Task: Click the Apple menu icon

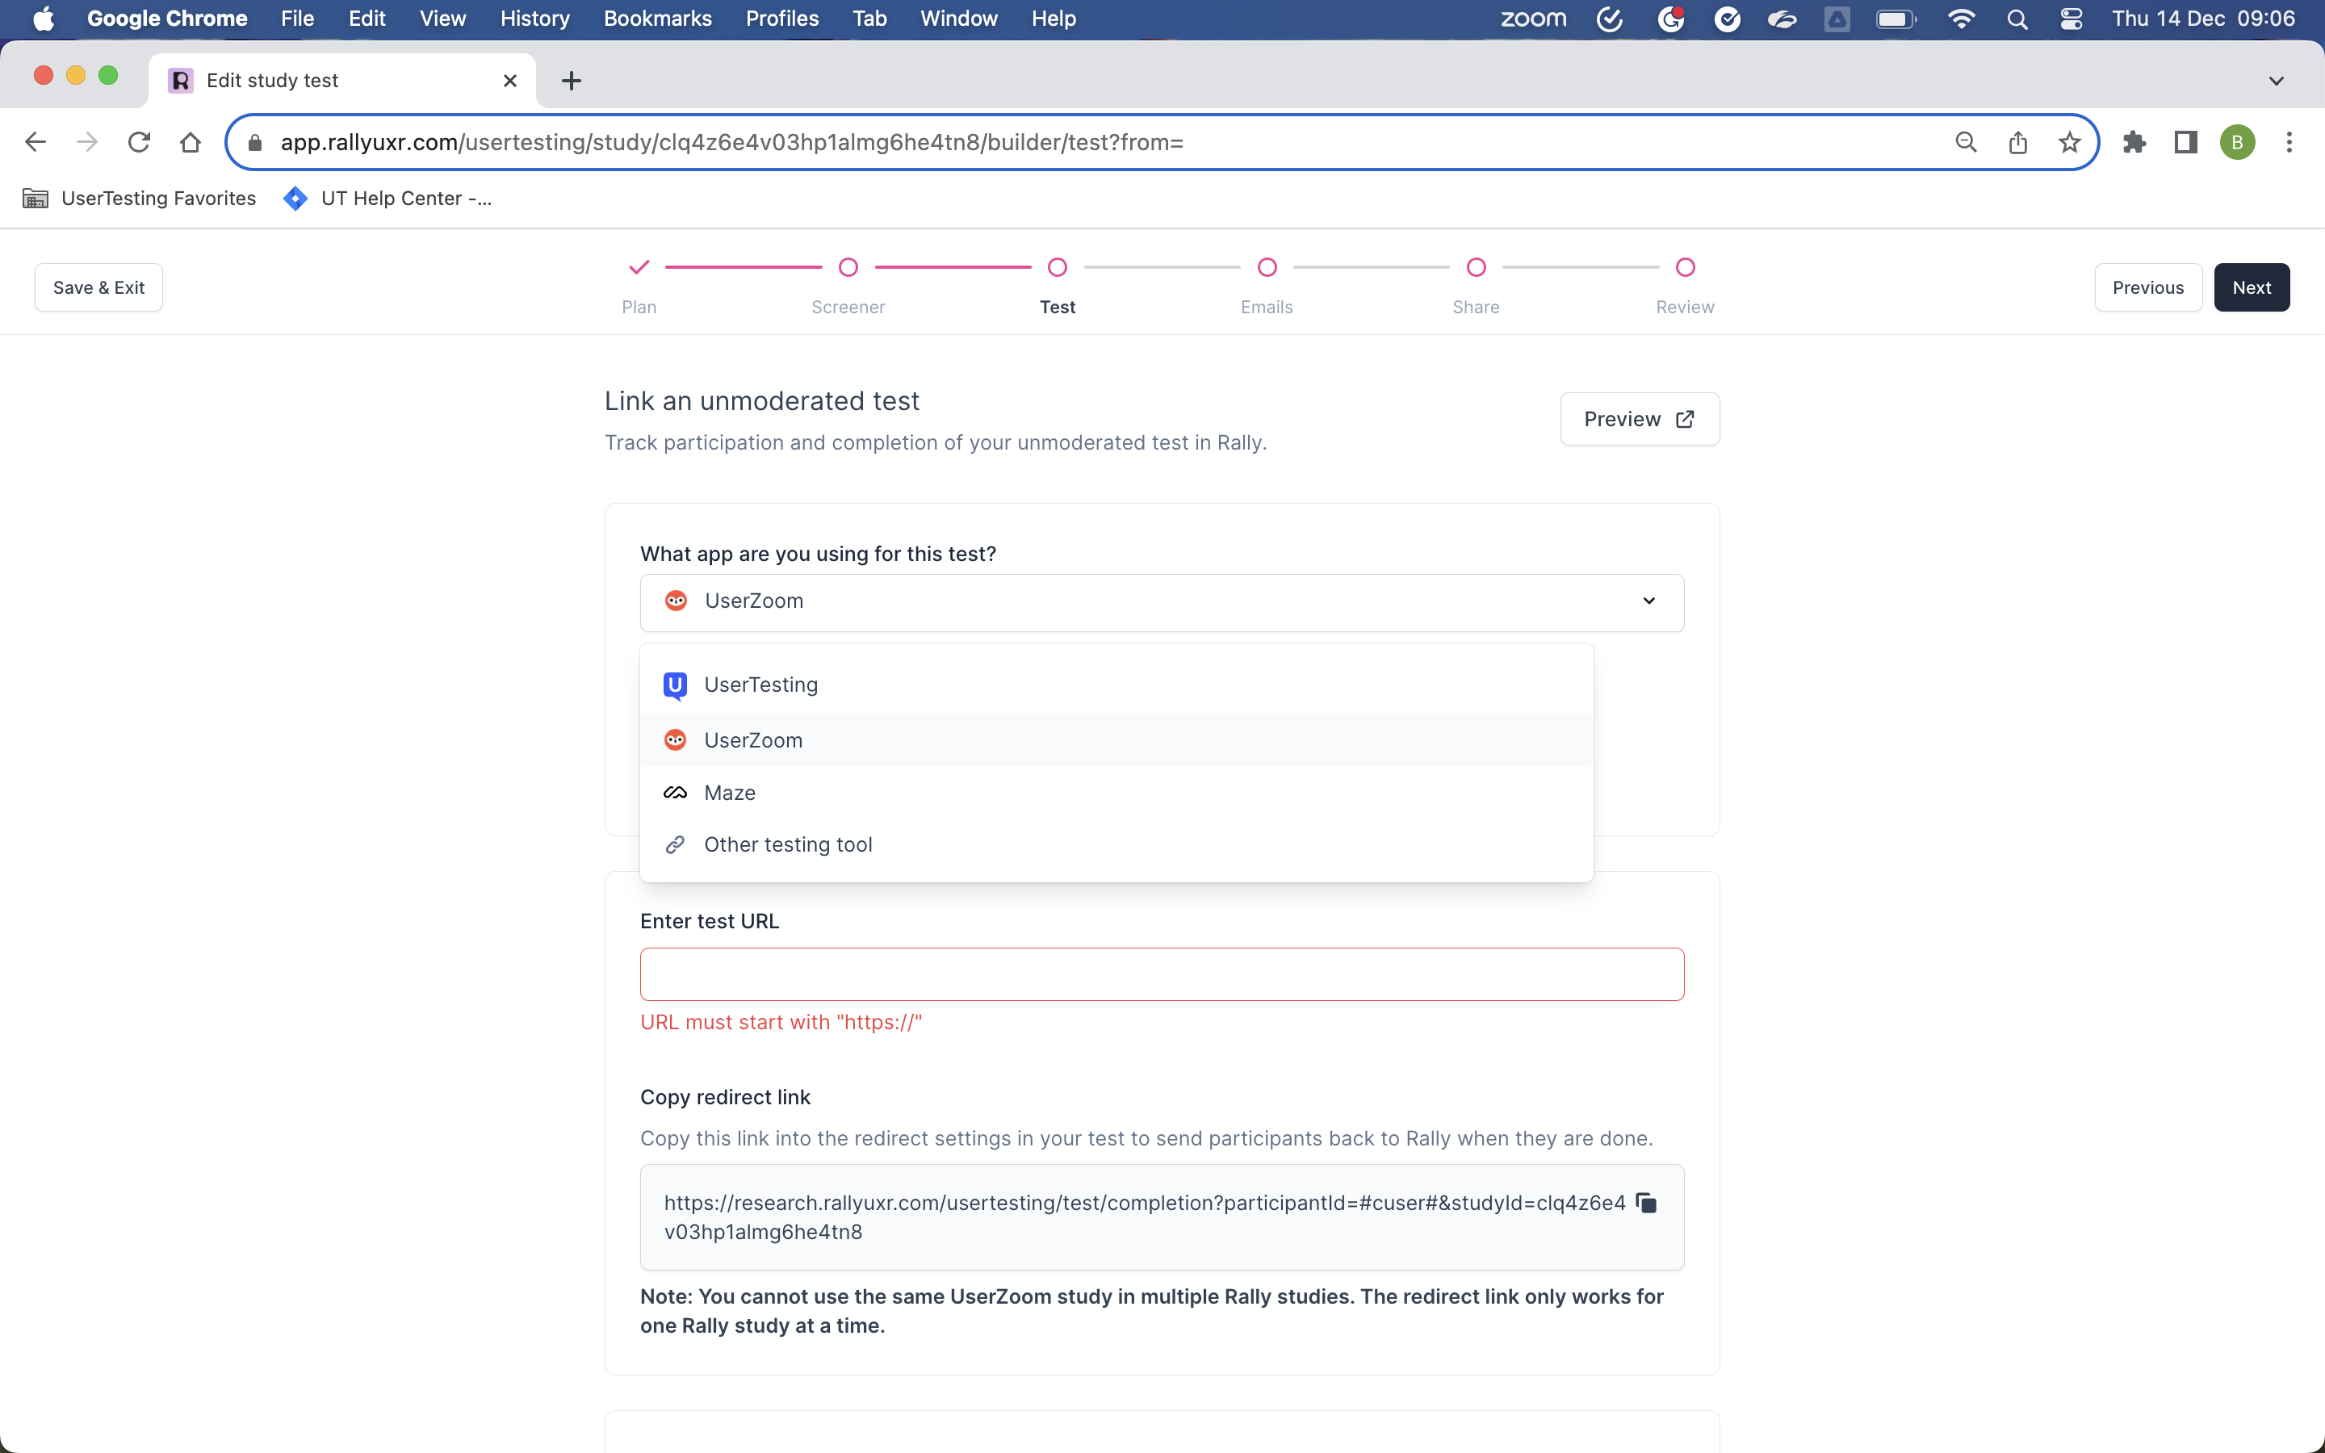Action: coord(44,19)
